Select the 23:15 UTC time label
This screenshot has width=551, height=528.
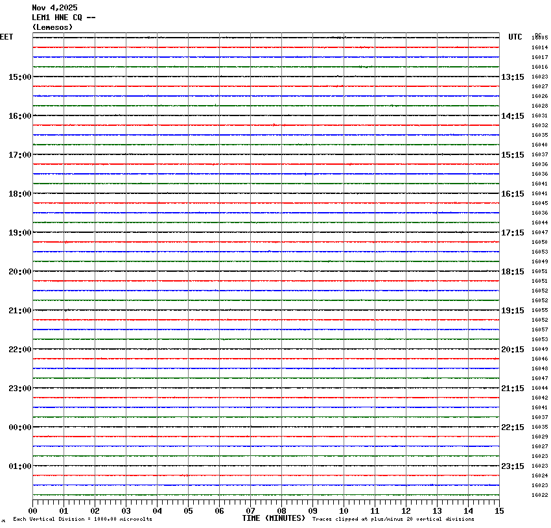pos(512,466)
